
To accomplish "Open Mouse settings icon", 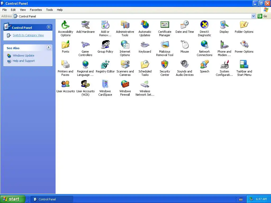I will pos(184,44).
